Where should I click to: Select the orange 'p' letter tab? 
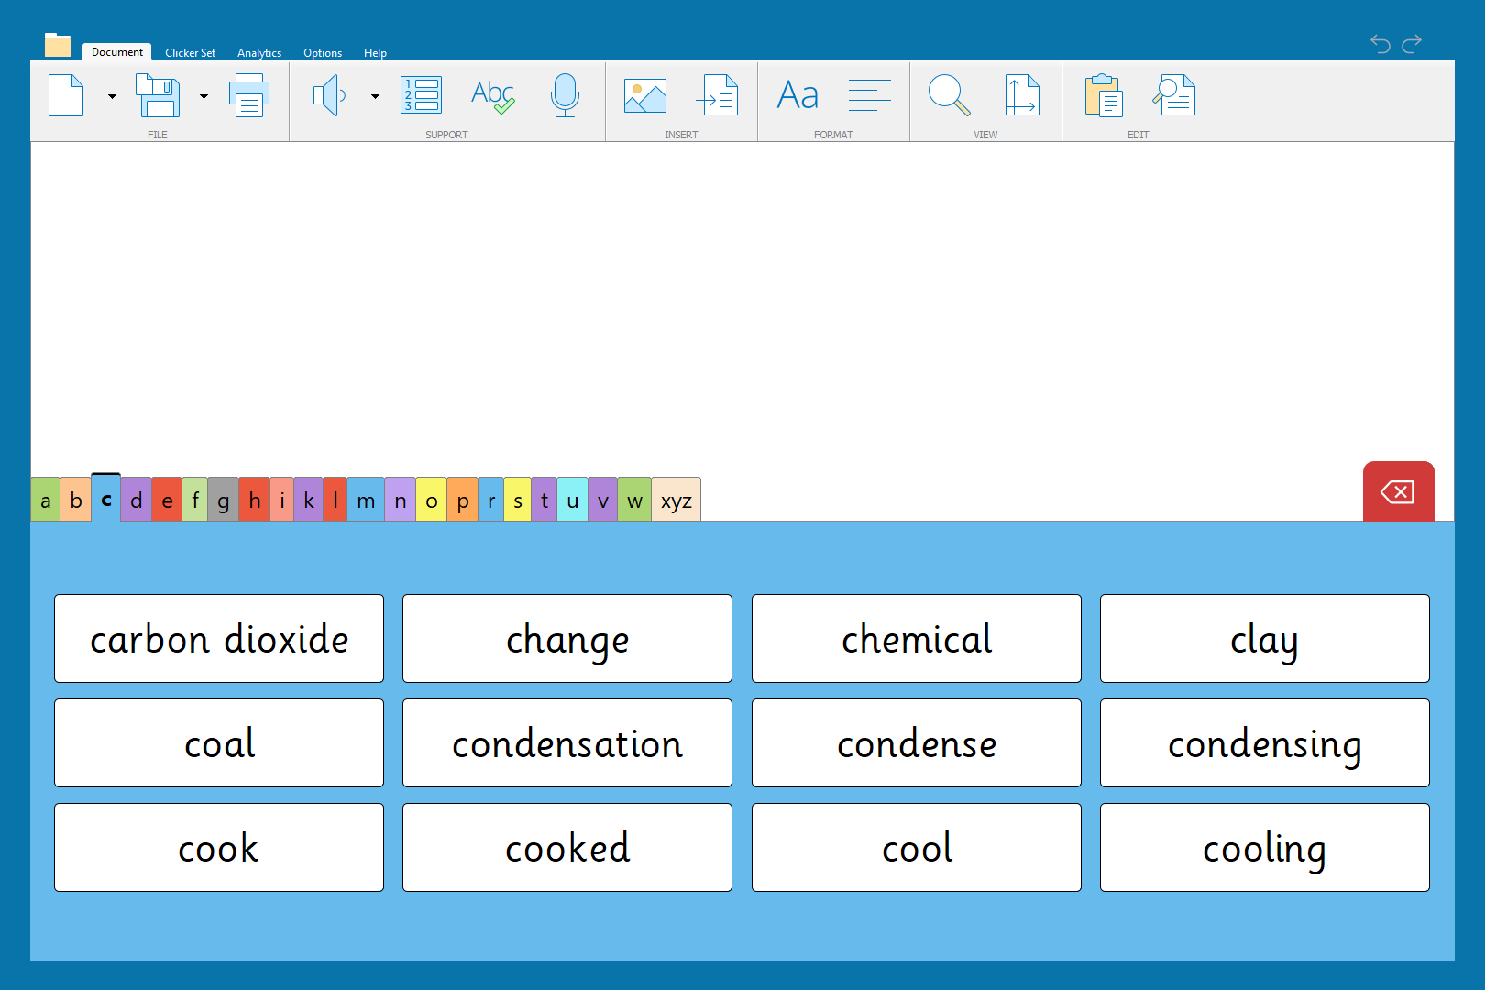click(x=462, y=500)
